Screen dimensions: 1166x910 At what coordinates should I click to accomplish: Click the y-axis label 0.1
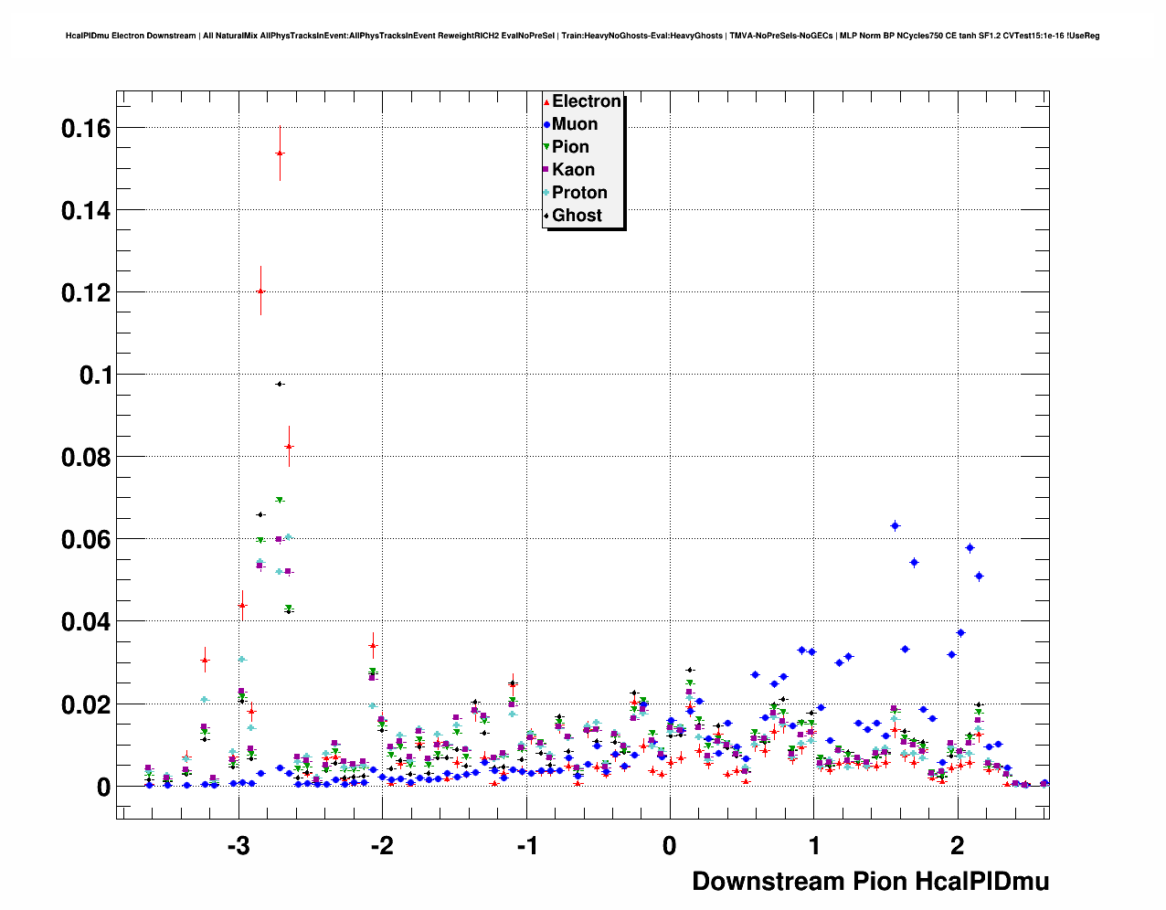(x=95, y=376)
